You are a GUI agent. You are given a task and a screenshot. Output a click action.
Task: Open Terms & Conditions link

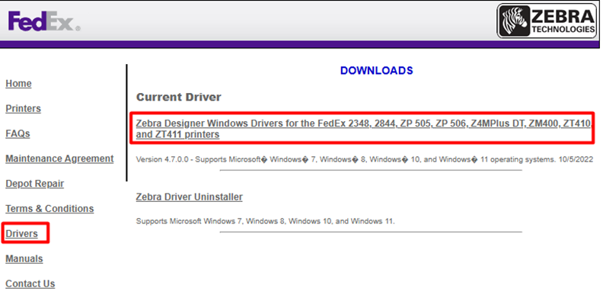tap(49, 209)
